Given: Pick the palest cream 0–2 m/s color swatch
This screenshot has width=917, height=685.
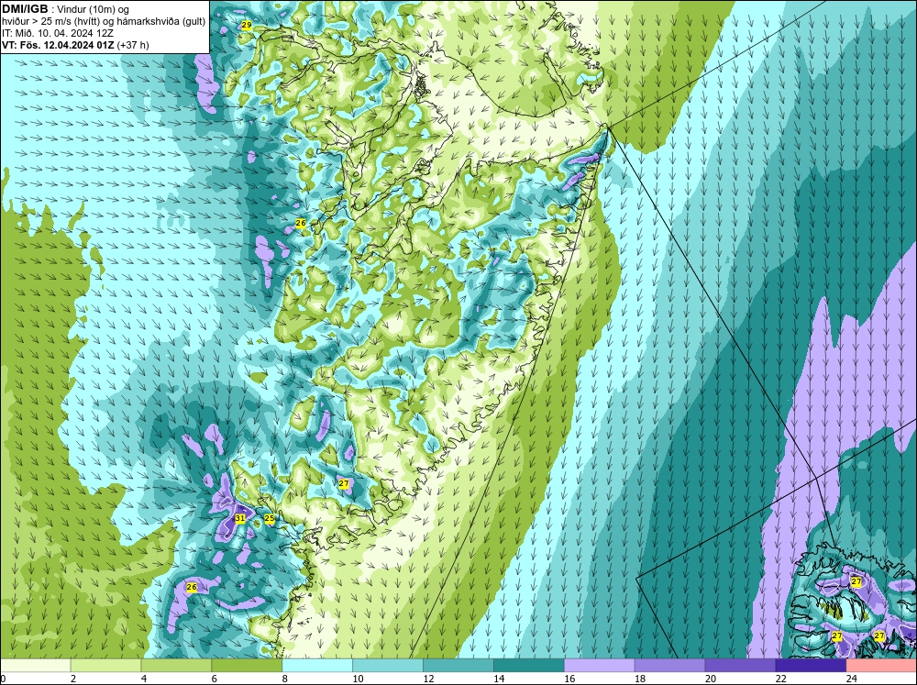Looking at the screenshot, I should [35, 665].
